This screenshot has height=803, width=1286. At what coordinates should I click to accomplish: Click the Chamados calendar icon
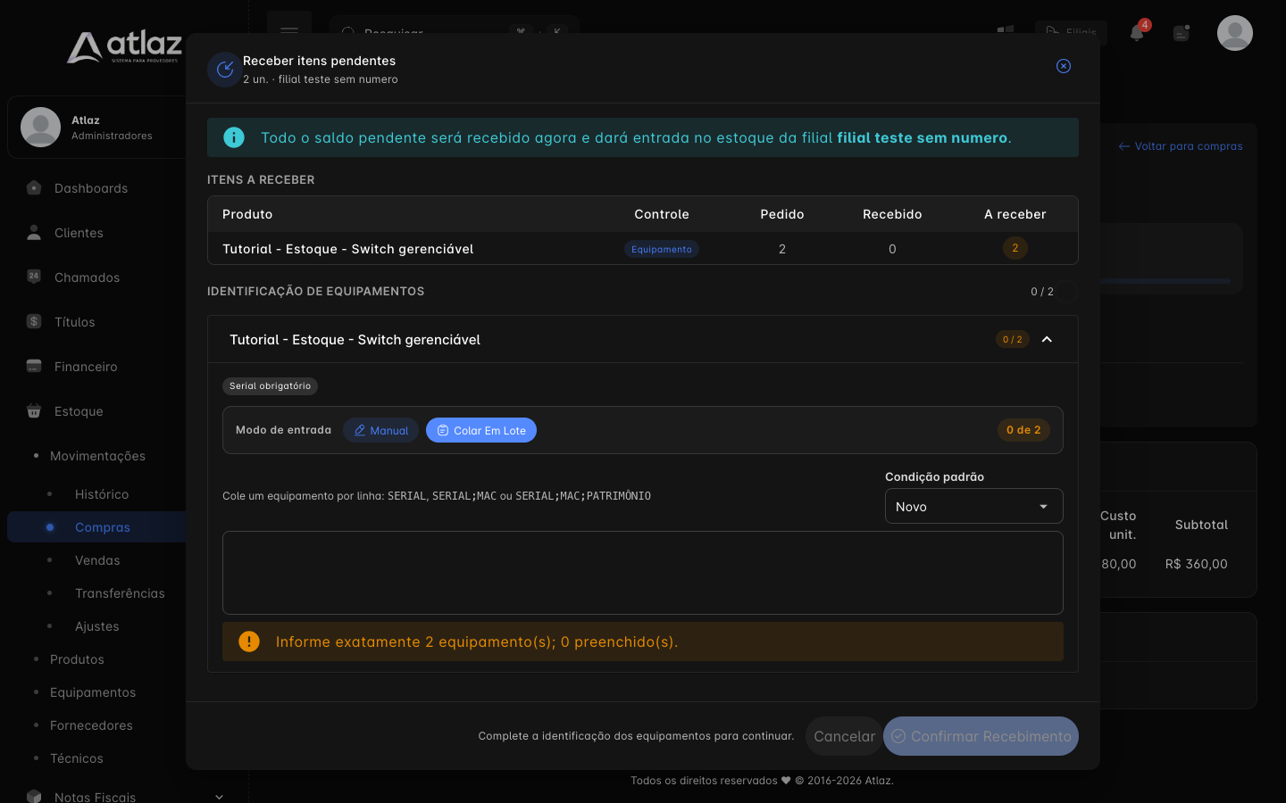click(x=34, y=277)
